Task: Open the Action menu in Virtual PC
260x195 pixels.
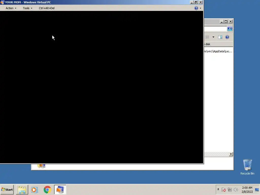Action: (11, 8)
